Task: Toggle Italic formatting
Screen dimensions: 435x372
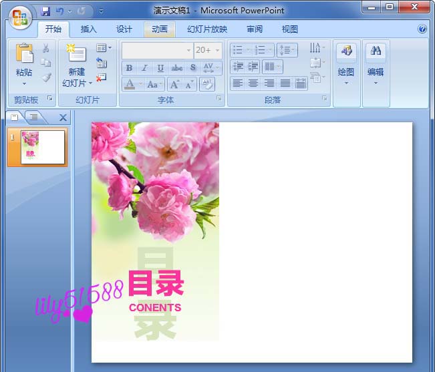Action: [x=144, y=68]
